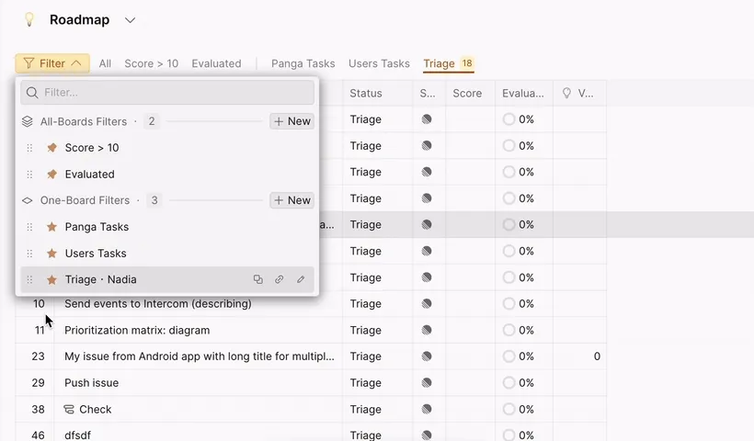Click the edit pencil on Triage · Nadia filter
This screenshot has width=754, height=441.
point(301,279)
